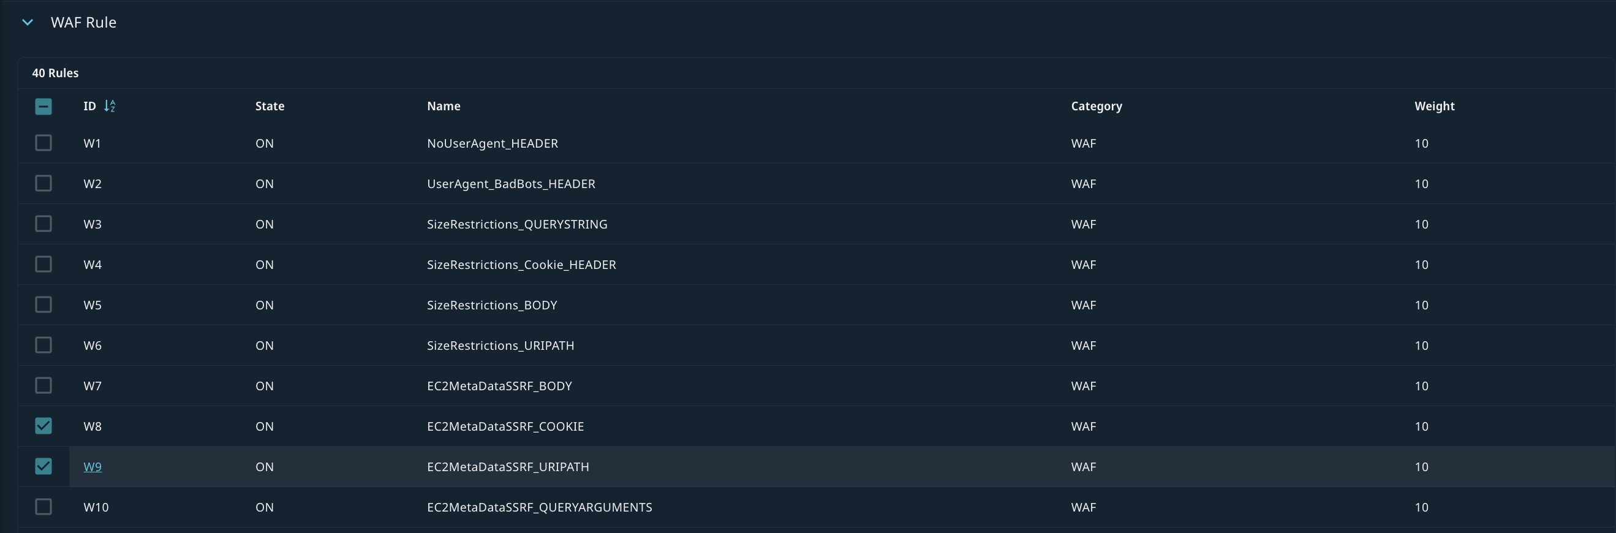Click the State column header
Screen dimensions: 1616x533
[270, 106]
